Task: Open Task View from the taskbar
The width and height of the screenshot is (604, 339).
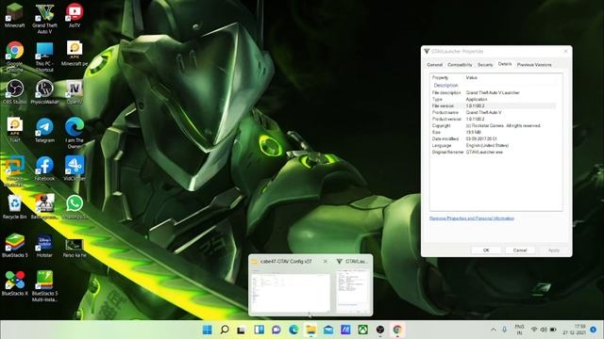Action: point(242,330)
